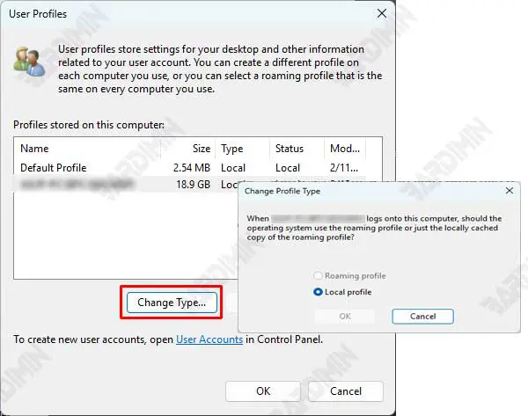This screenshot has height=416, width=528.
Task: Click Cancel in the User Profiles window
Action: click(346, 391)
